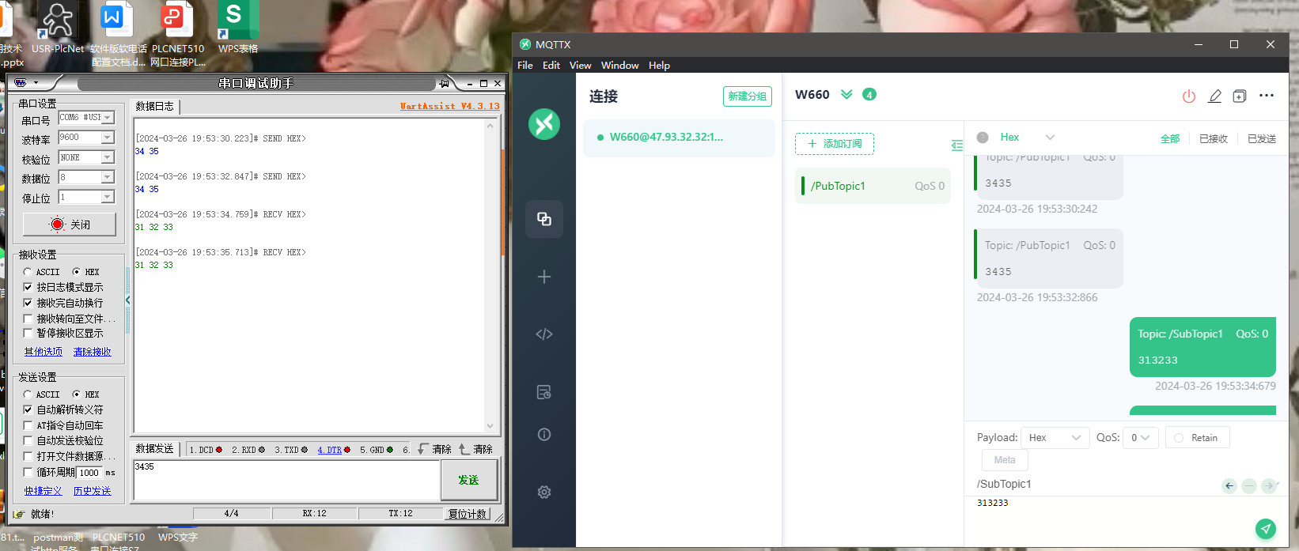Open the View menu in MQTTX

[580, 65]
